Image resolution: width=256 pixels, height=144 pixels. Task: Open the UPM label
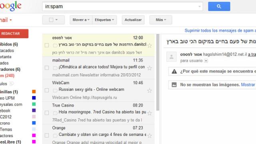(7, 98)
